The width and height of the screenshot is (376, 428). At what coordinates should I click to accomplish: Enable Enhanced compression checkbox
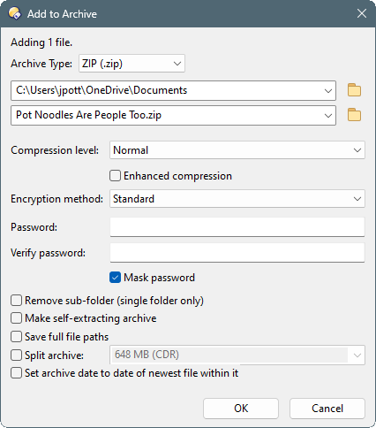click(x=115, y=176)
